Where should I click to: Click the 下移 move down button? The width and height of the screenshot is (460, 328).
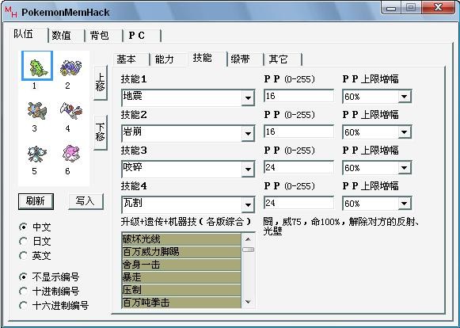(x=101, y=133)
